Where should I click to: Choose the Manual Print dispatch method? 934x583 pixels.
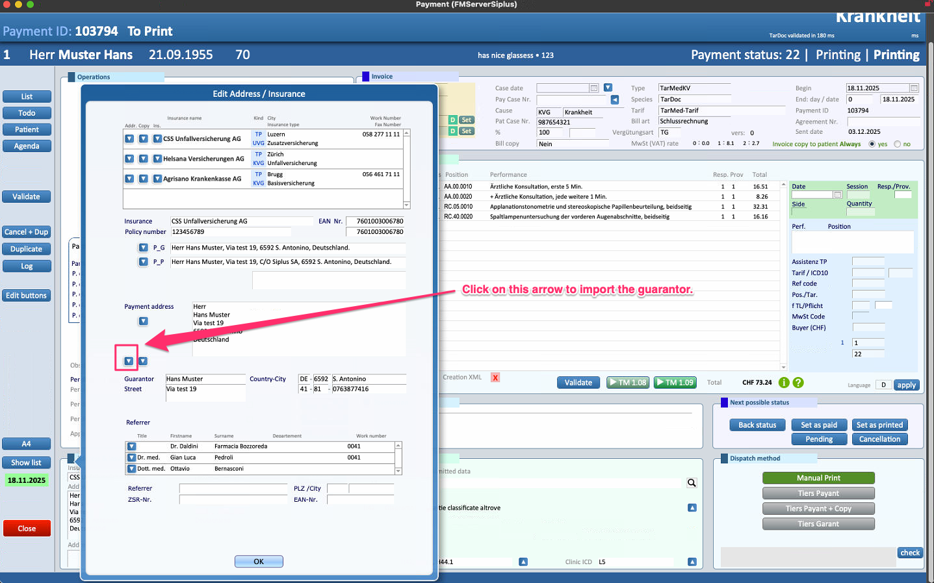(x=818, y=478)
